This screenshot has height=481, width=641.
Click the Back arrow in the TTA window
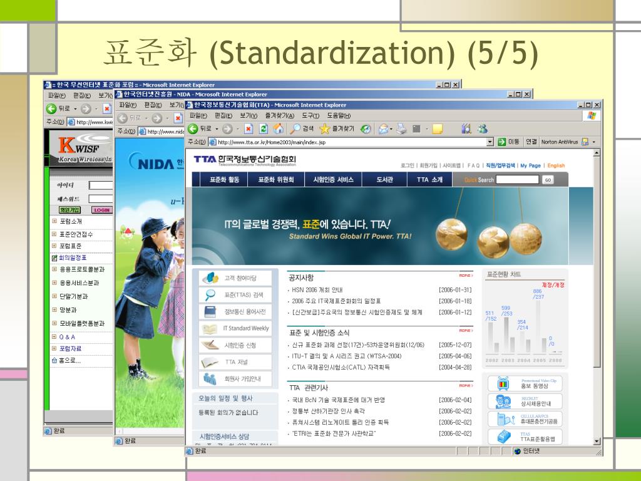[193, 129]
